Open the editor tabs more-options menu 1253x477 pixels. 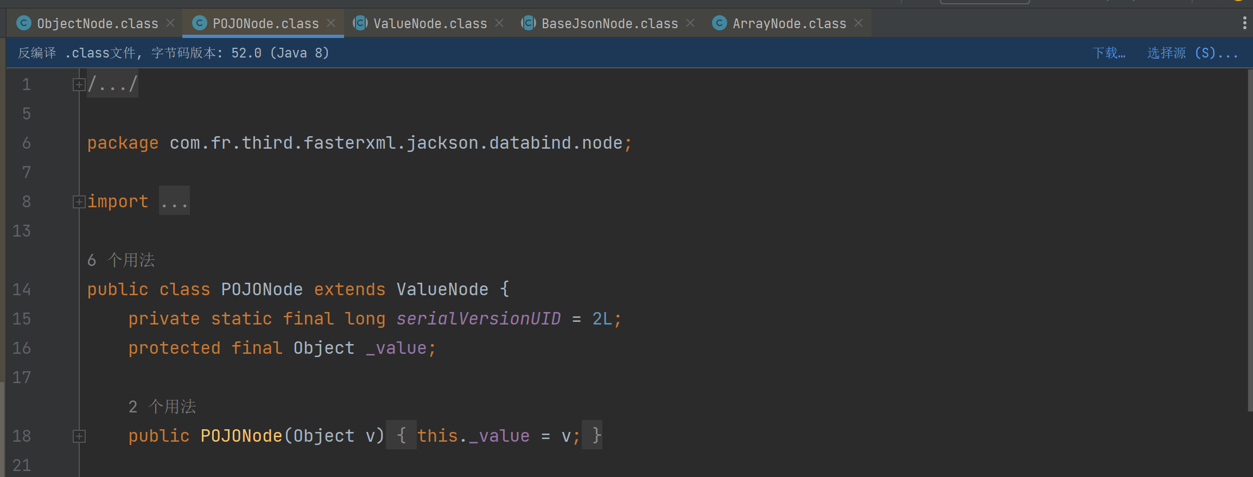(1244, 23)
